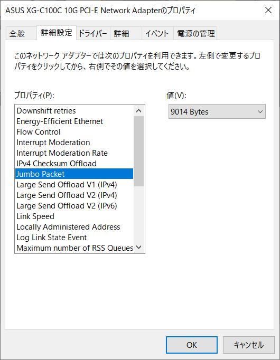
Task: Select Energy-Efficient Ethernet property
Action: [74, 121]
